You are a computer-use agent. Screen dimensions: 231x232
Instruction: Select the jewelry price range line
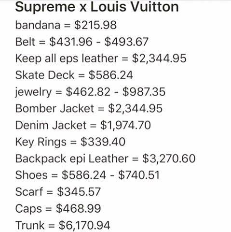coord(90,92)
